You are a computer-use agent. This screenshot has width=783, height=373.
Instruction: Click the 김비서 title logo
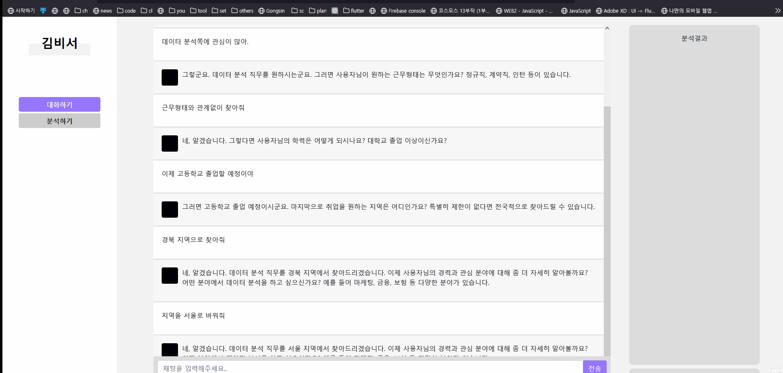[x=60, y=43]
